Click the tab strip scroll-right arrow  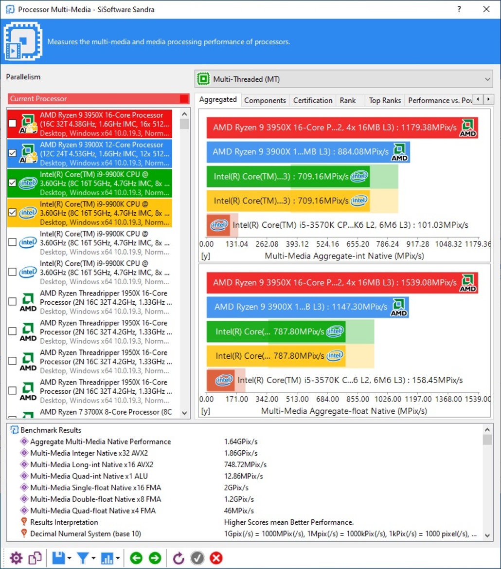pyautogui.click(x=488, y=99)
